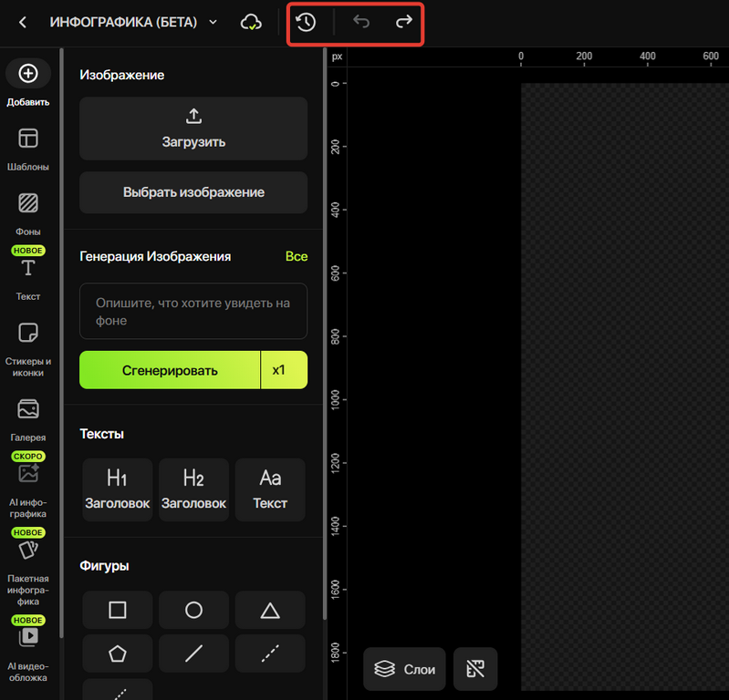This screenshot has width=729, height=700.
Task: Open the Стикеры и иконки tab
Action: coord(28,350)
